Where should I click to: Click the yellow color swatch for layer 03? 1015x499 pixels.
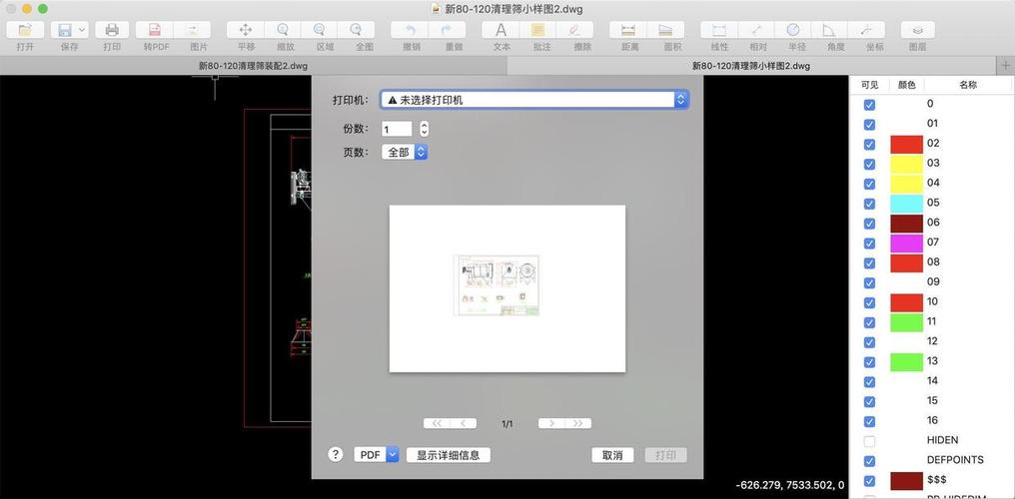click(x=906, y=164)
